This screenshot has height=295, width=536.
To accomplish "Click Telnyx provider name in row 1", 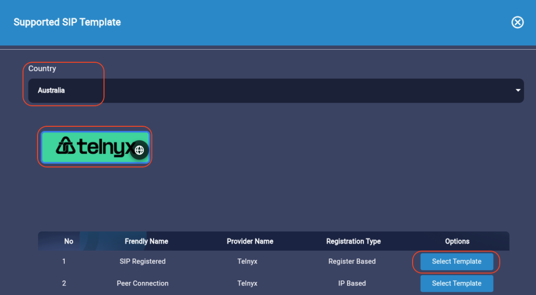I will coord(247,262).
